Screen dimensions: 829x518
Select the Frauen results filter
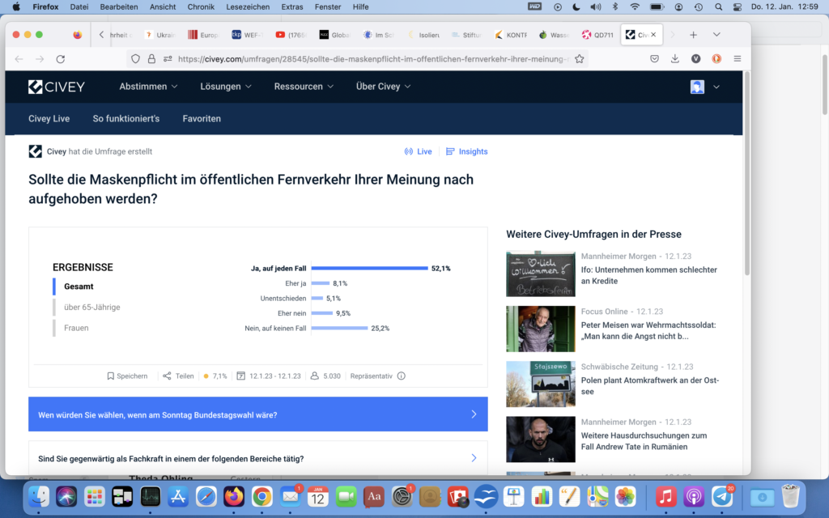pyautogui.click(x=76, y=328)
